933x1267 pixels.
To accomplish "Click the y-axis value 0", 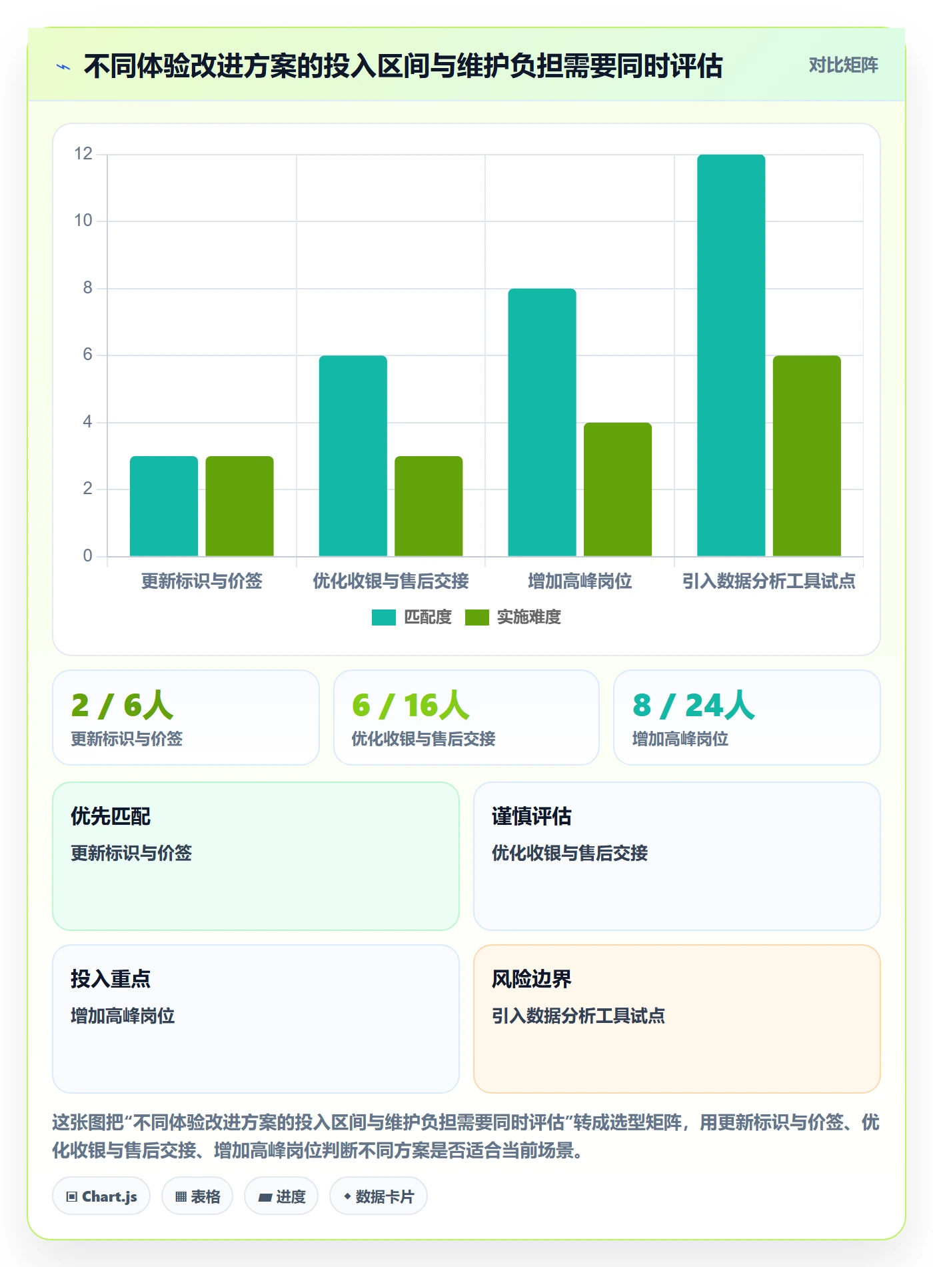I will click(x=87, y=556).
